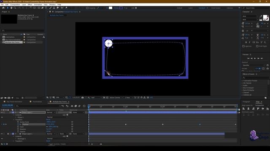Open the Graph Editor in timeline
Image resolution: width=270 pixels, height=151 pixels.
coord(84,106)
